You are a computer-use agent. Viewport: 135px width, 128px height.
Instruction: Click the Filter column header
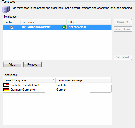(89, 22)
